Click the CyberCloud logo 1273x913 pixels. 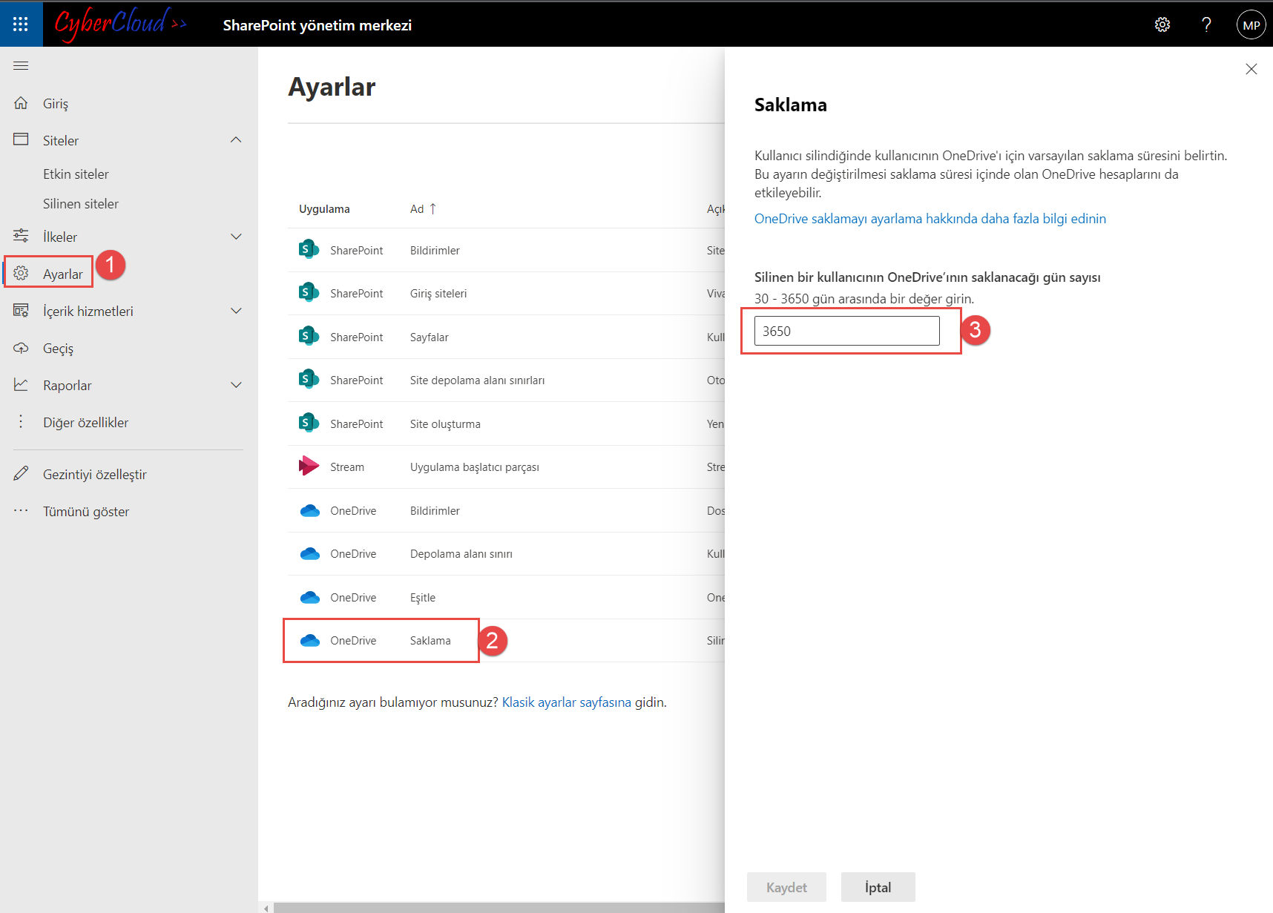[120, 24]
